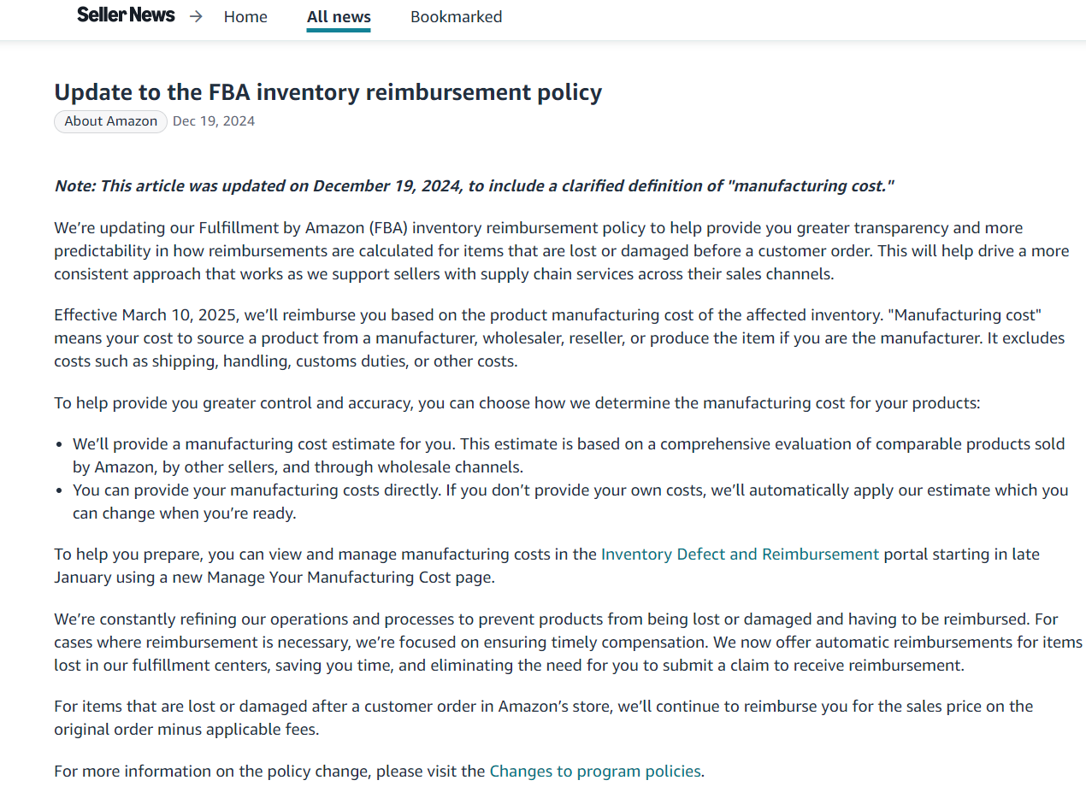
Task: Click the paragraph starting We're constantly refining
Action: click(x=569, y=642)
